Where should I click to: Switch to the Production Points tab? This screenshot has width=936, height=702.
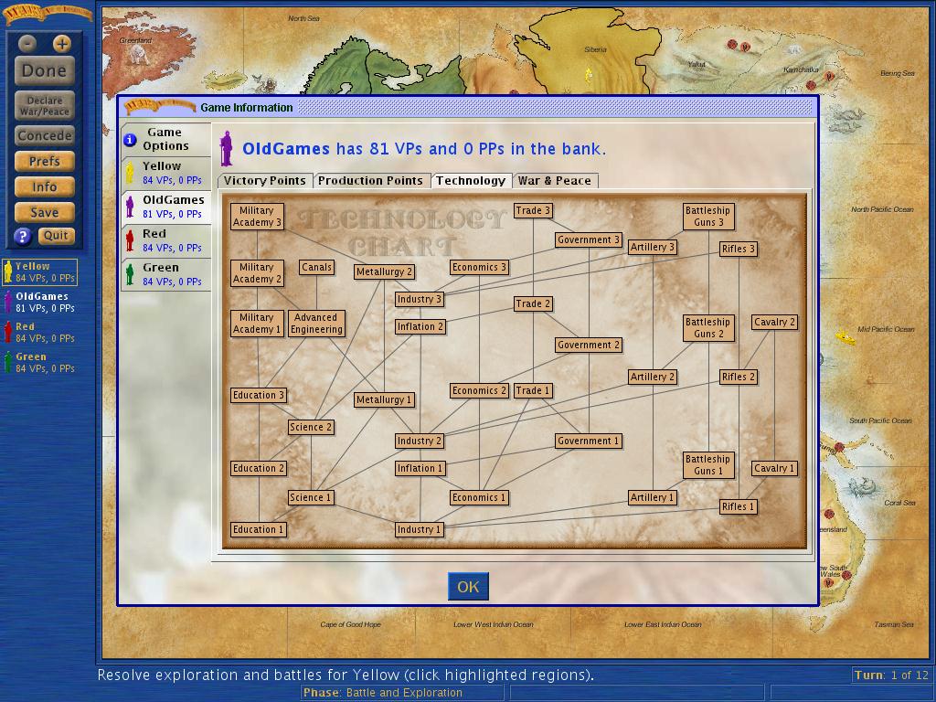pos(370,181)
